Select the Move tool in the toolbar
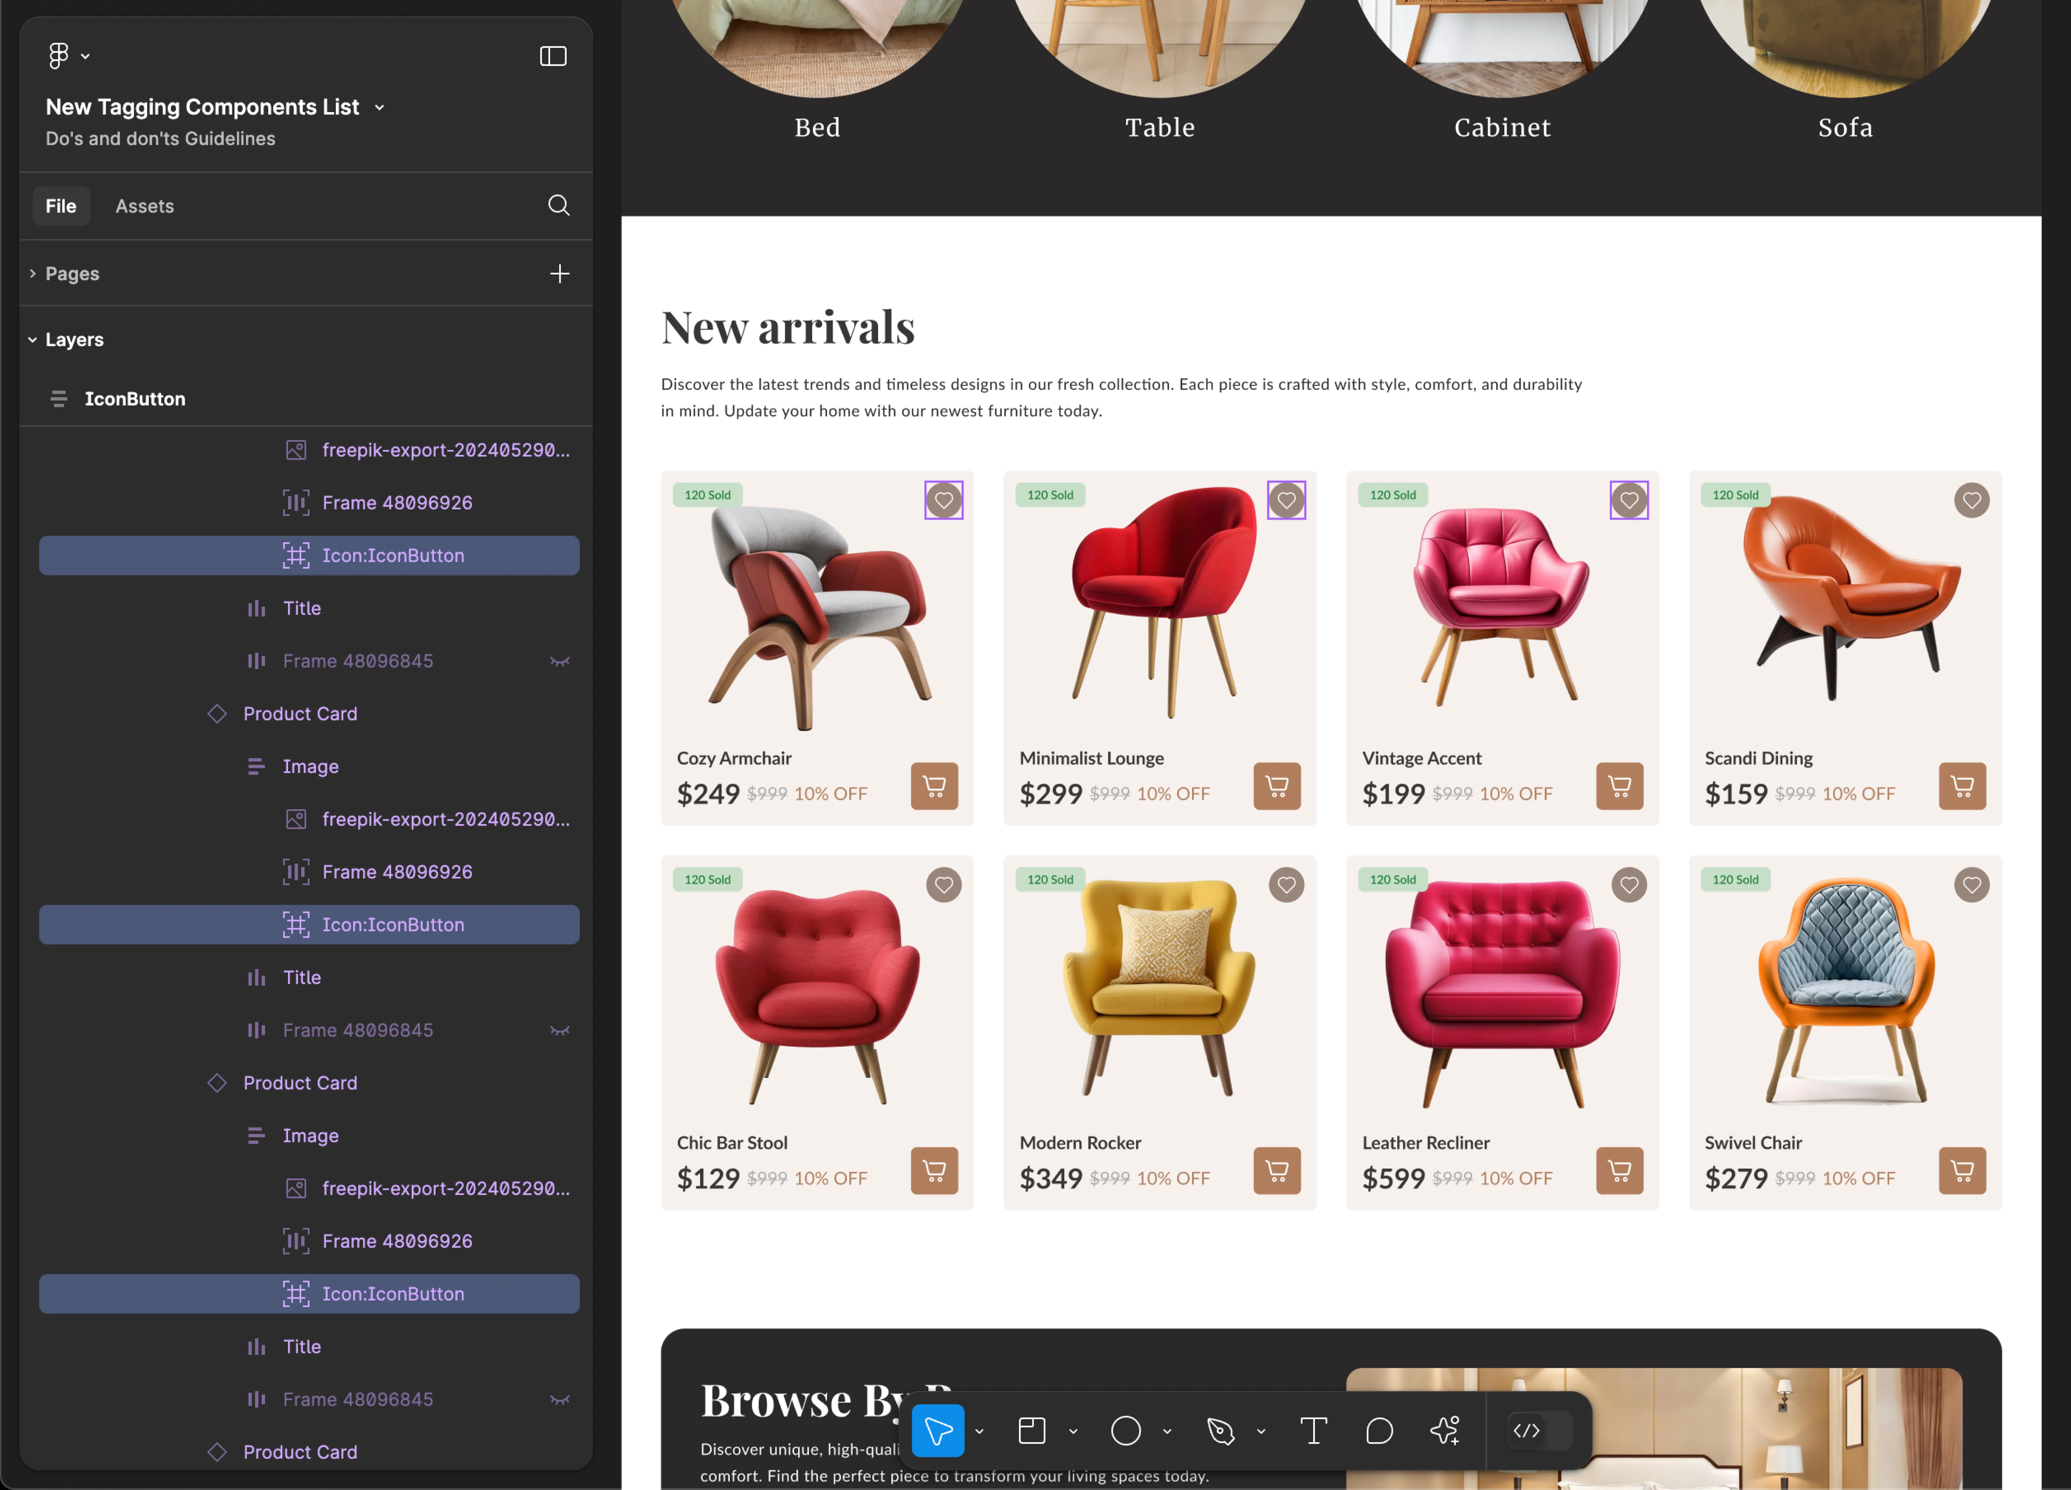Screen dimensions: 2071x1490 (x=938, y=1431)
